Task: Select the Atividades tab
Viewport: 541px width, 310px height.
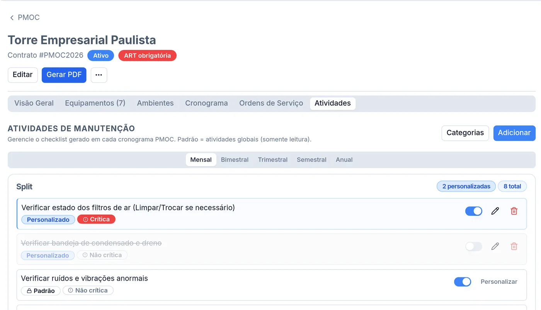Action: pyautogui.click(x=333, y=103)
